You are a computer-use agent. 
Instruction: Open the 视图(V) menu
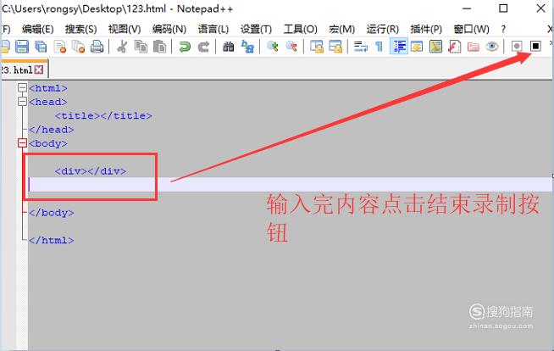click(x=125, y=29)
